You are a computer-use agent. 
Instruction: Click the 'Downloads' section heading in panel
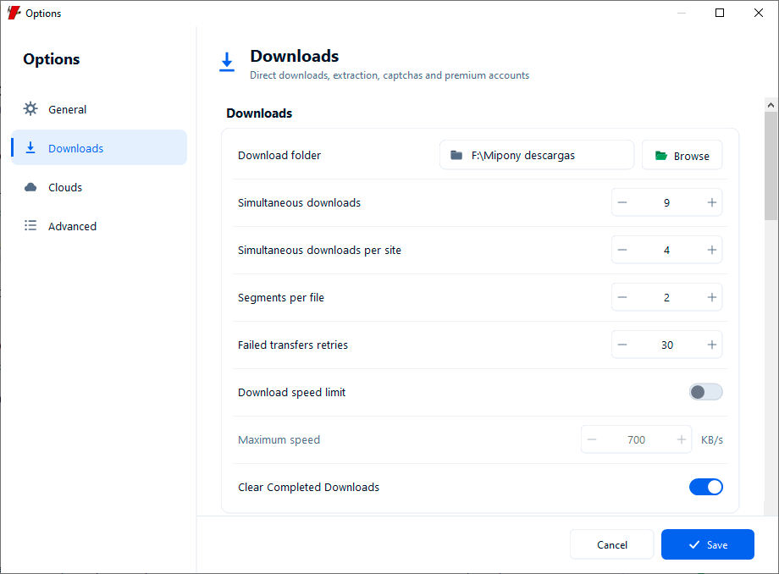(259, 113)
